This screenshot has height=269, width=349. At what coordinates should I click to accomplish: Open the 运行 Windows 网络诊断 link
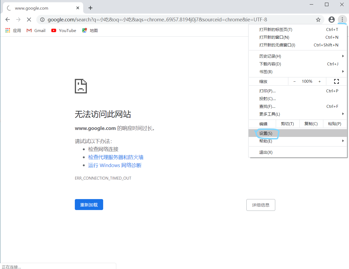point(115,165)
